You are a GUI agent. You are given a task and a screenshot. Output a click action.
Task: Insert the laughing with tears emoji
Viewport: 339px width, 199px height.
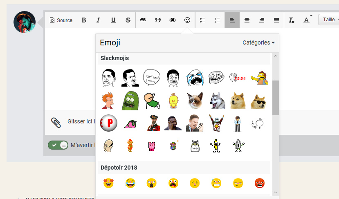click(x=130, y=183)
